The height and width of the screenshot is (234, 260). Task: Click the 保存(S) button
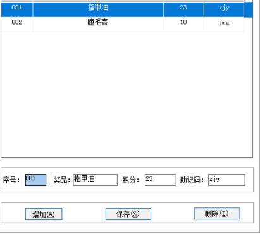click(128, 214)
